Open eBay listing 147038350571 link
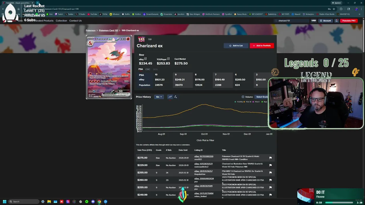Screen dimensions: 365x205 click(203, 164)
